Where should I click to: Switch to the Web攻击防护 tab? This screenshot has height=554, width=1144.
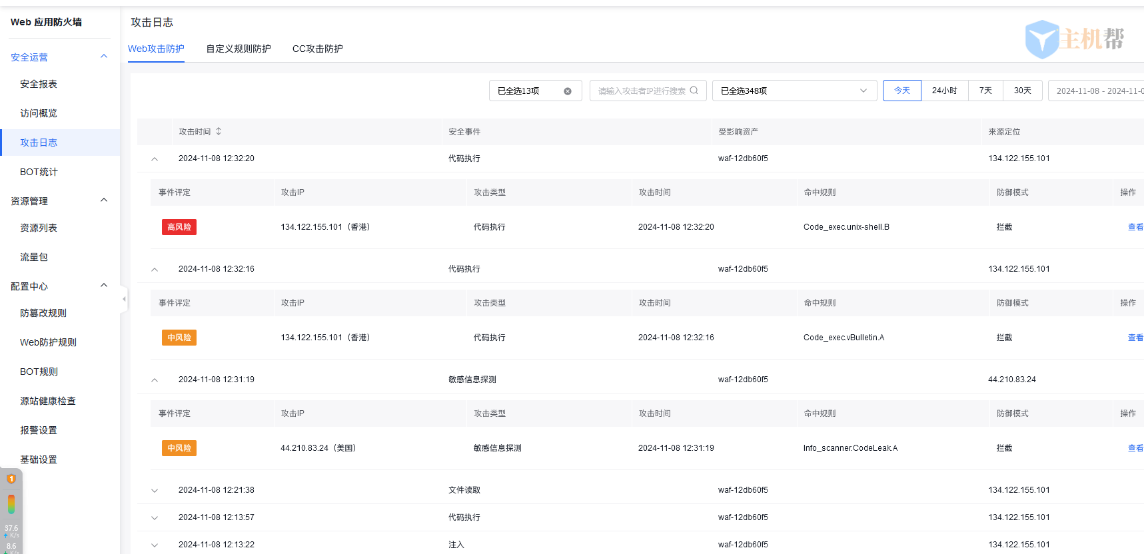click(156, 49)
